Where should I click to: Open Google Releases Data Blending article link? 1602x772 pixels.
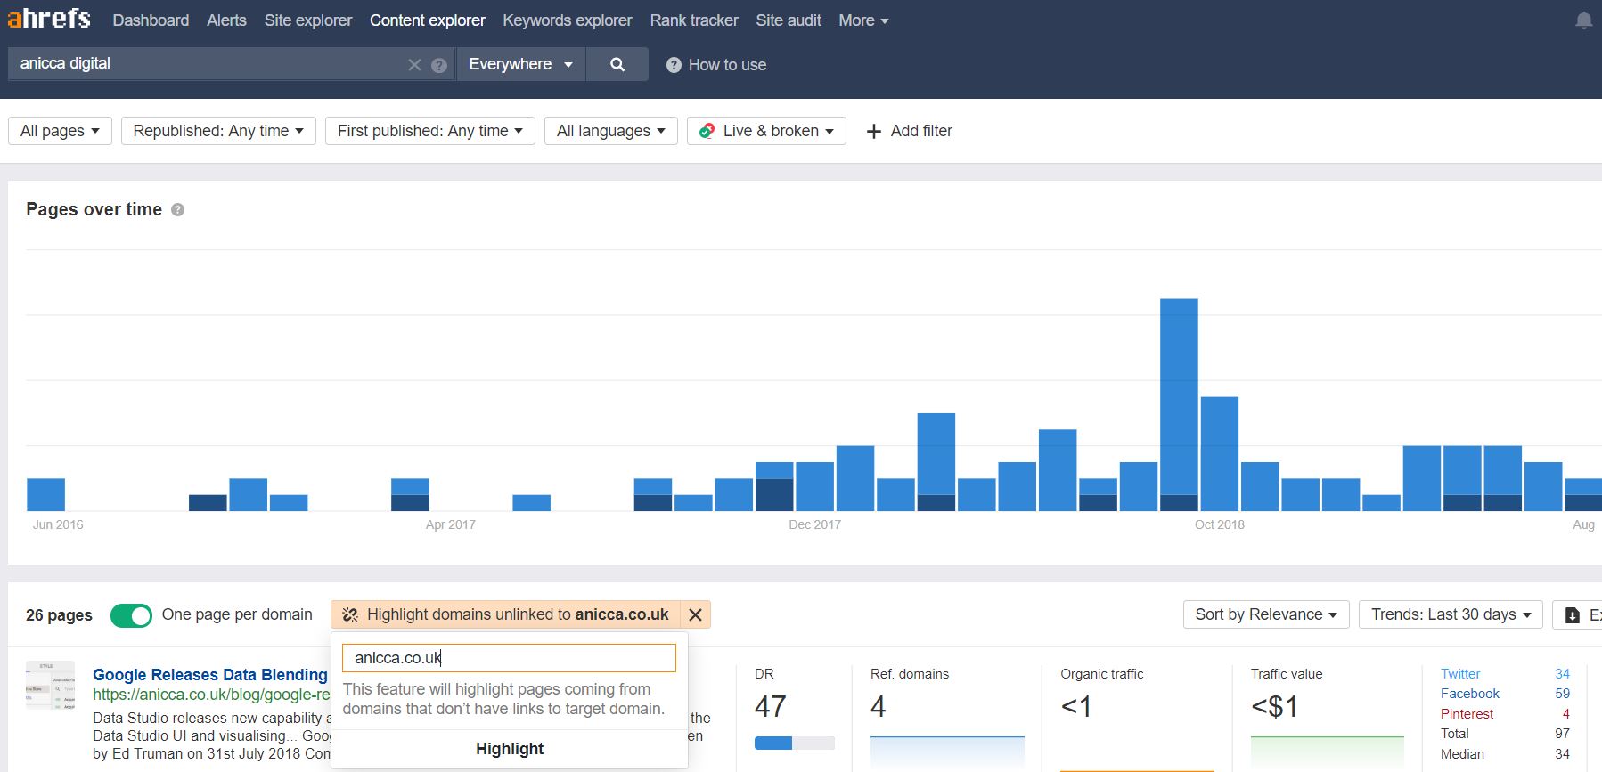tap(210, 675)
